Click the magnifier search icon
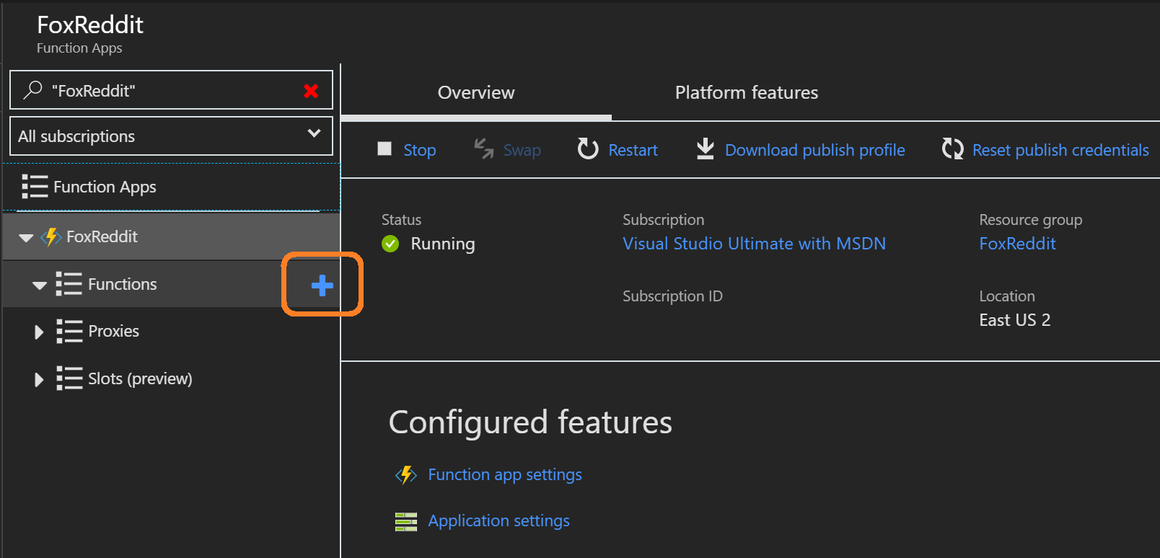 (x=32, y=90)
